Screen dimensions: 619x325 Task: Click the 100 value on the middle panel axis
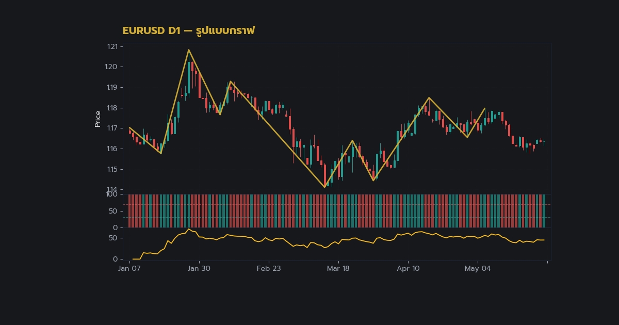tap(111, 194)
